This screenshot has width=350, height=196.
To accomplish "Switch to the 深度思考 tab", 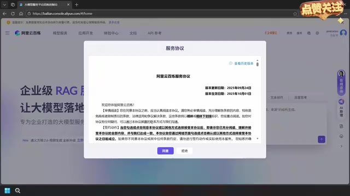I will pyautogui.click(x=300, y=97).
